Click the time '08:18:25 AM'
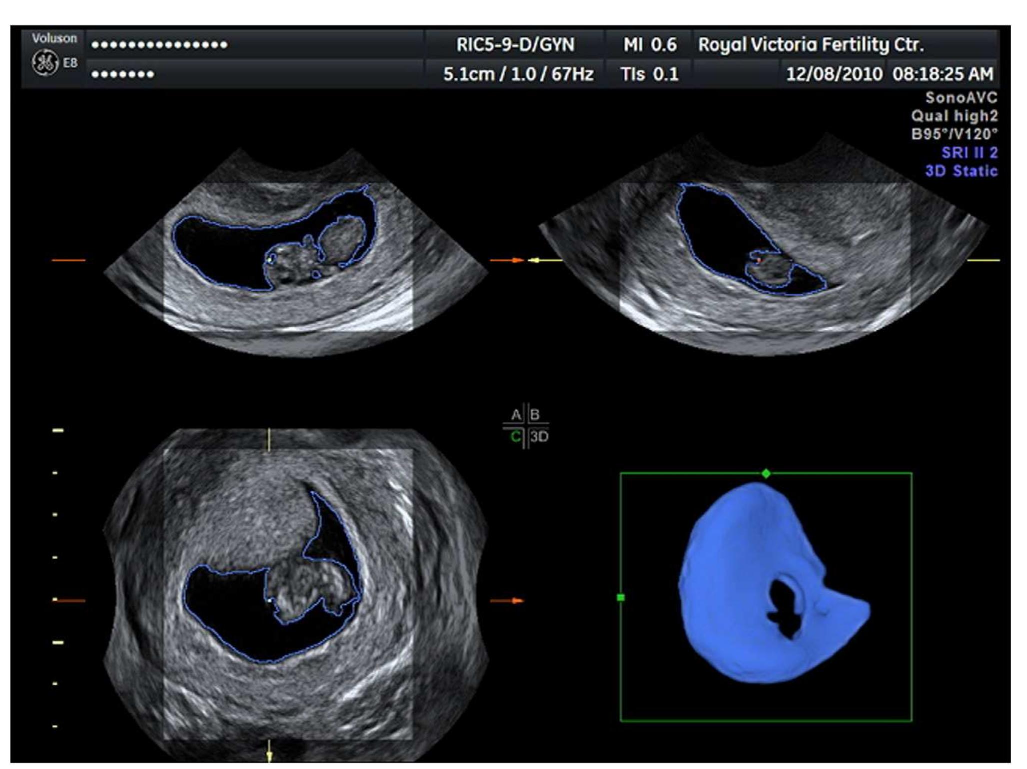Screen dimensions: 1027x769 click(x=943, y=74)
